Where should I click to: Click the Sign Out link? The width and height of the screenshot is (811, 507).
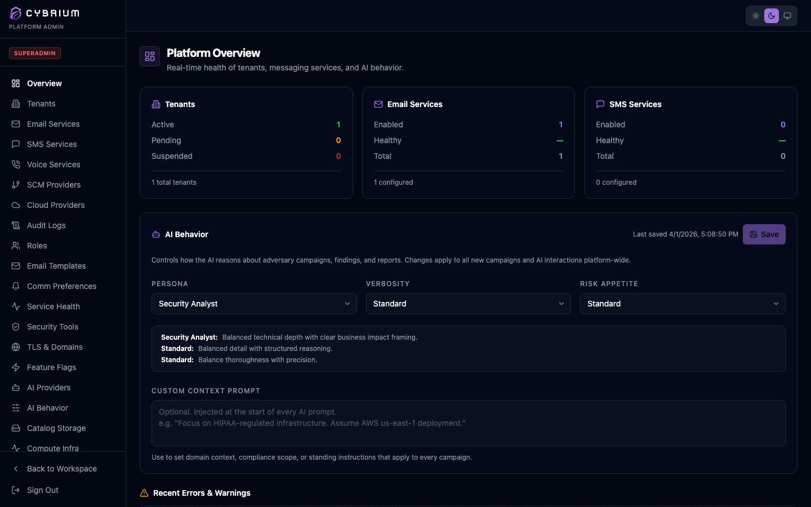coord(63,490)
